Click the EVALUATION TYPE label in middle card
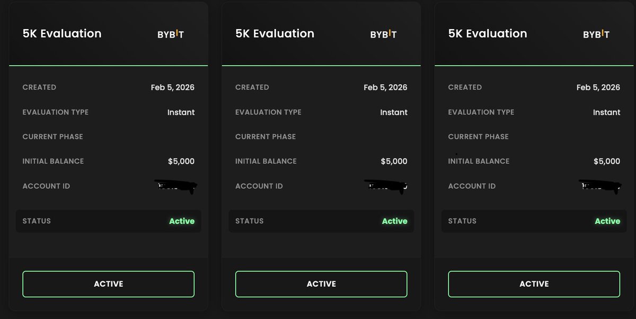 point(268,112)
